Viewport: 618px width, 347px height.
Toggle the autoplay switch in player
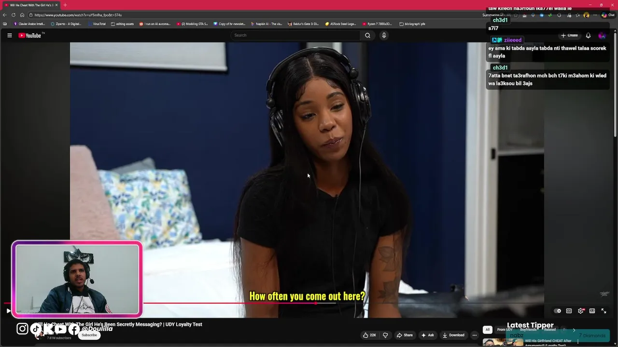point(557,311)
